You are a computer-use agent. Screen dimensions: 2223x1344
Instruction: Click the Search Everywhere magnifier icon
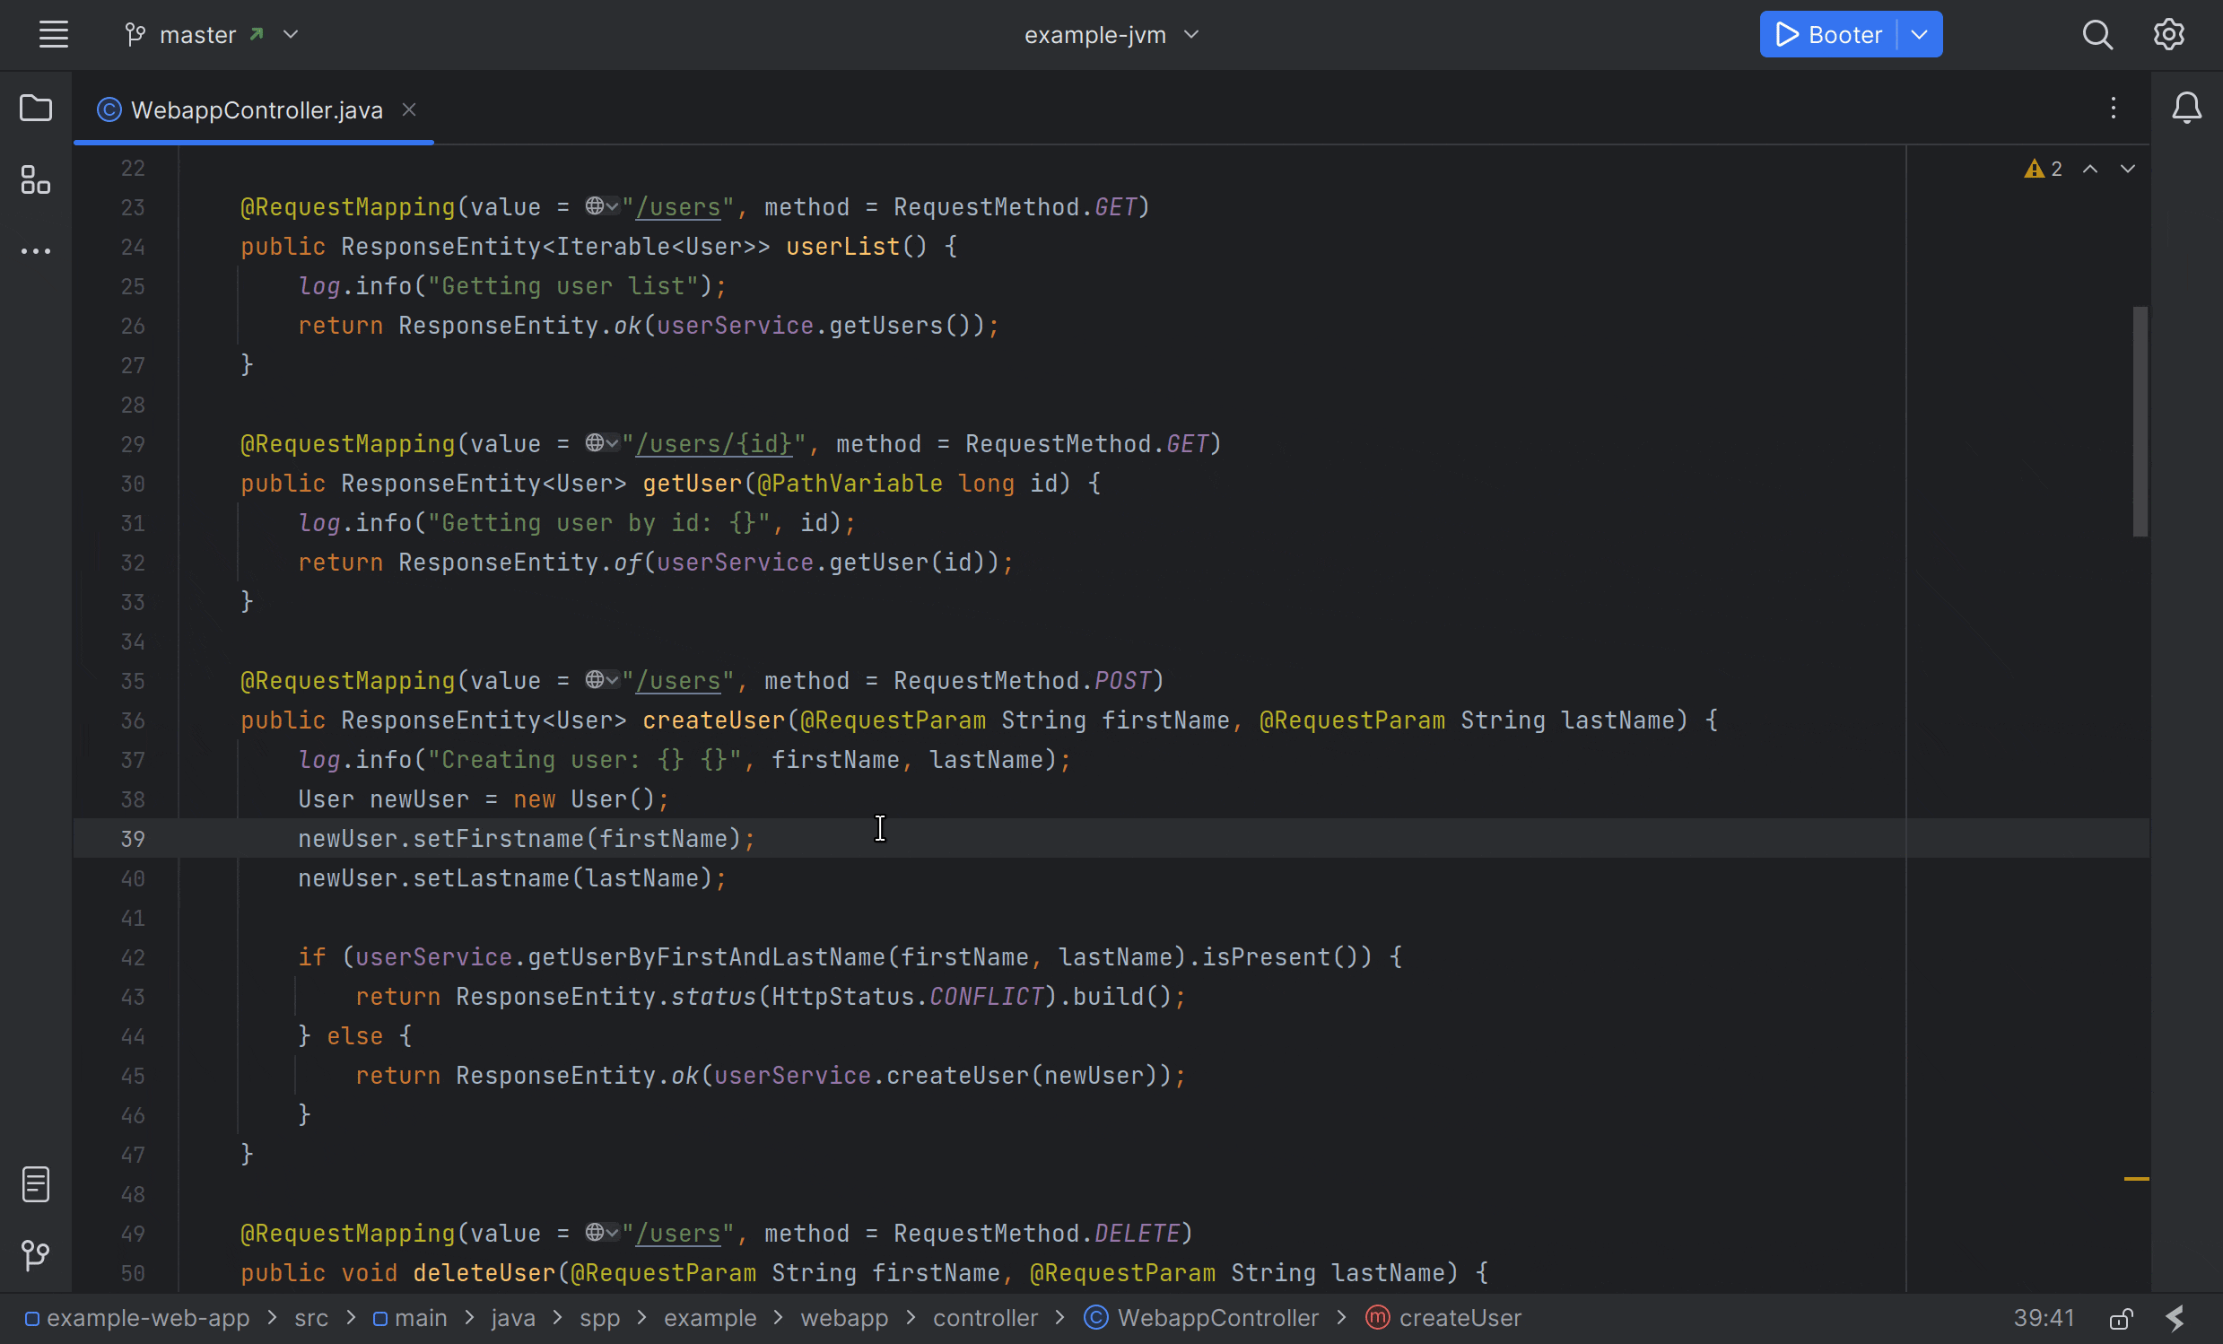pyautogui.click(x=2097, y=34)
